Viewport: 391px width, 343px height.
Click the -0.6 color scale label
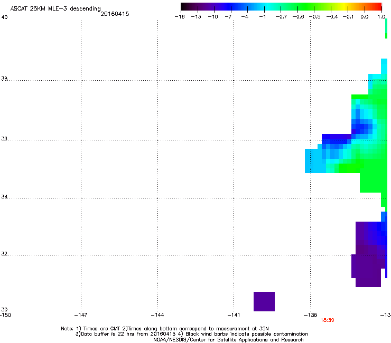(298, 17)
